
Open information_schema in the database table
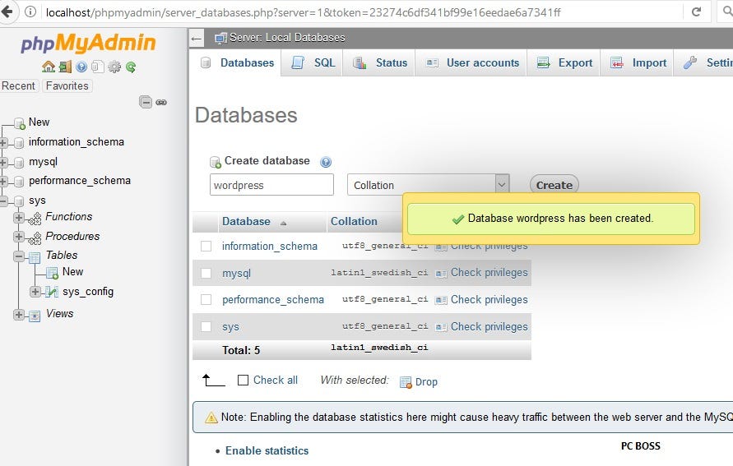[x=270, y=246]
